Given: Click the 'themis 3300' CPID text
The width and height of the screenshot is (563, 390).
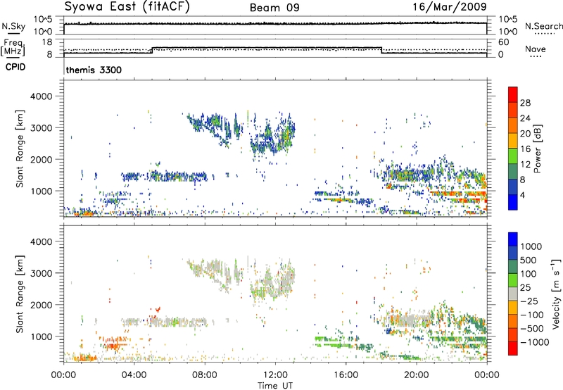Looking at the screenshot, I should coord(94,70).
